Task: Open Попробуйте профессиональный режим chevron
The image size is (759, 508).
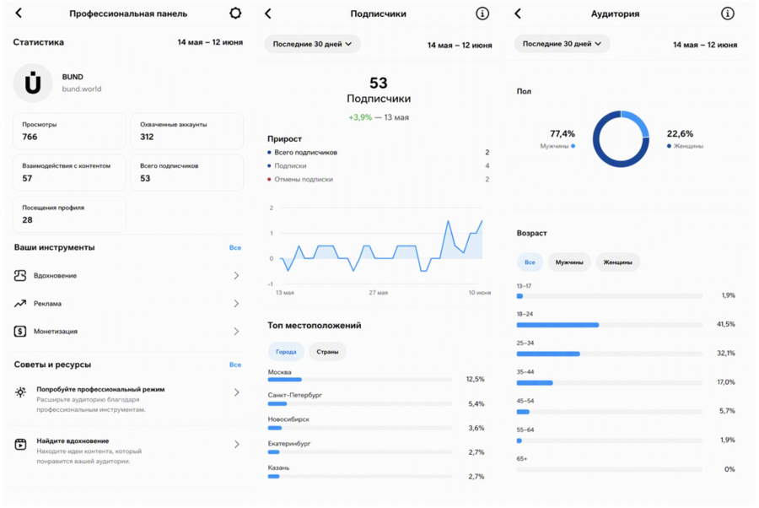Action: pos(236,392)
